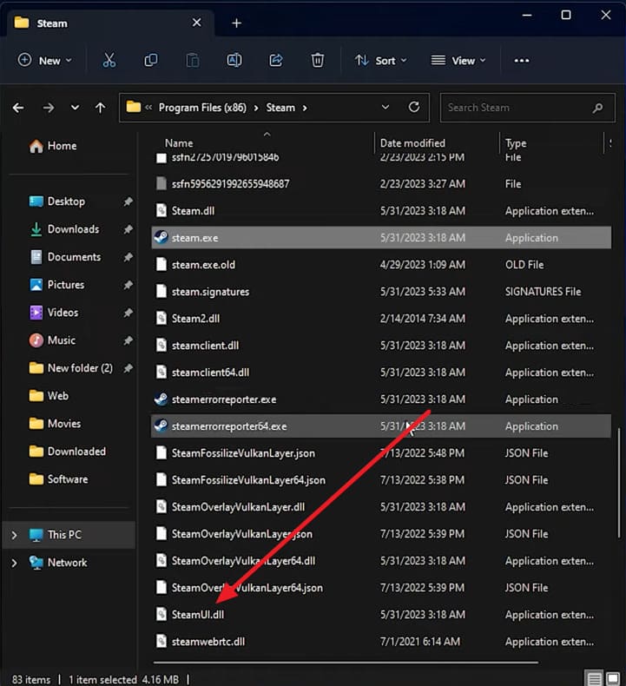Open steam.exe application icon
Image resolution: width=626 pixels, height=686 pixels.
(x=161, y=238)
